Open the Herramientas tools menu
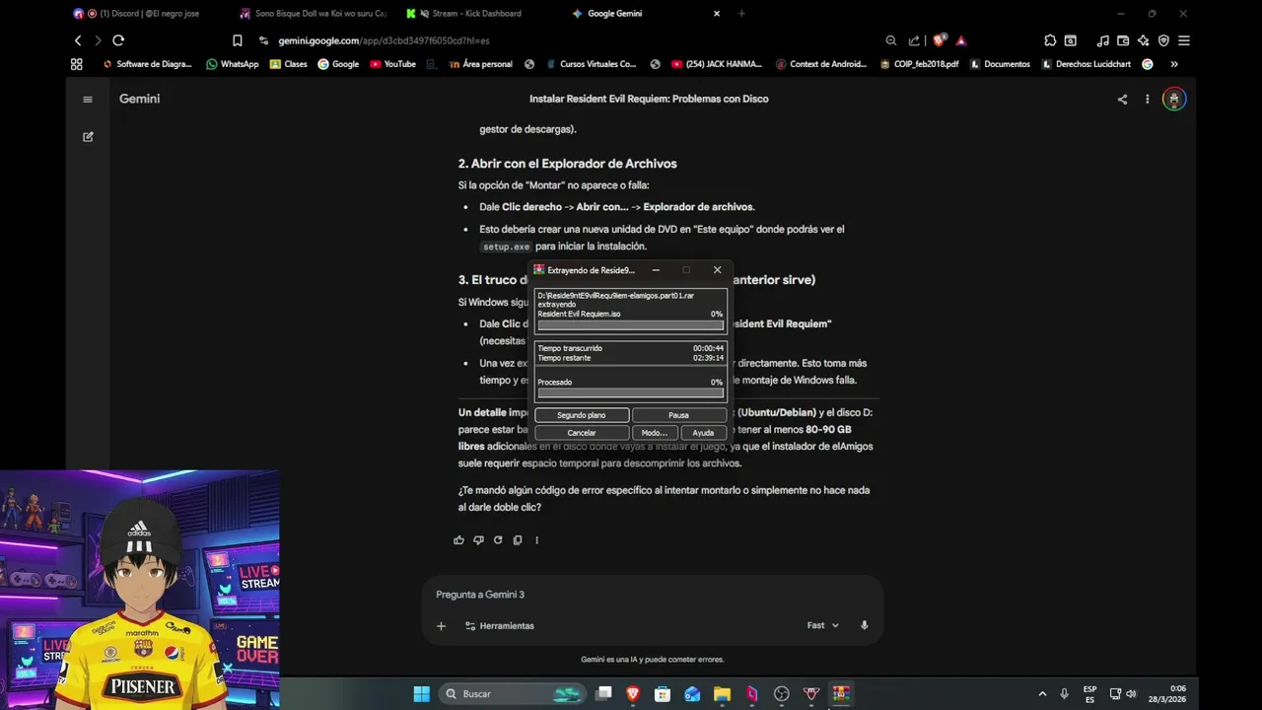Screen dimensions: 1262x710 click(500, 626)
